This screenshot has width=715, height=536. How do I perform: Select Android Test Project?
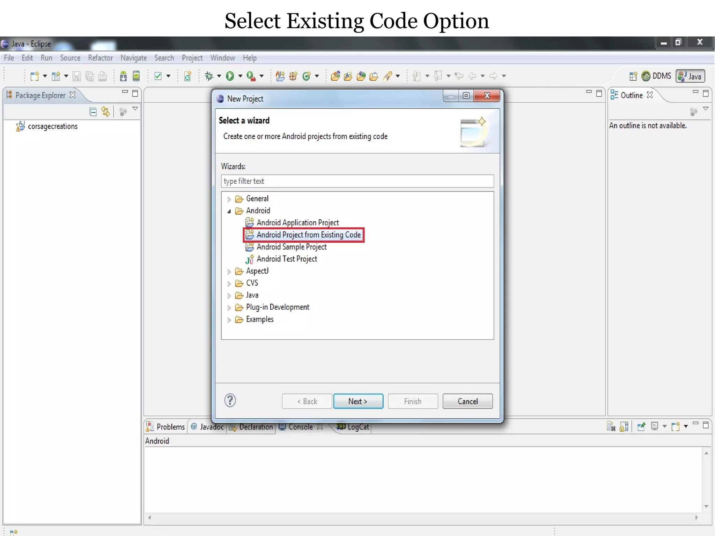(x=281, y=259)
